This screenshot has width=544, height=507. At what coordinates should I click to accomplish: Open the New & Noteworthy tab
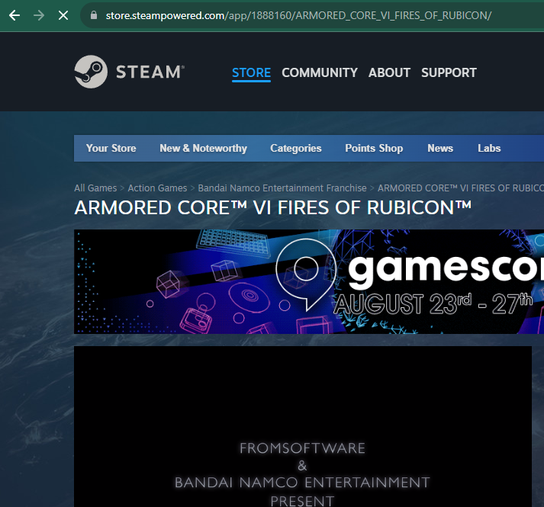[203, 148]
